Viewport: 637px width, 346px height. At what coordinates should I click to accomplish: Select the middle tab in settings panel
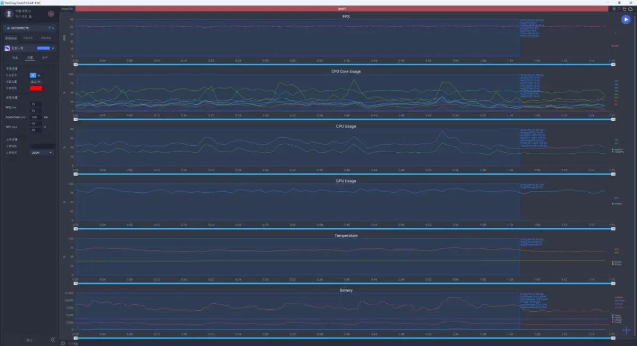[30, 57]
